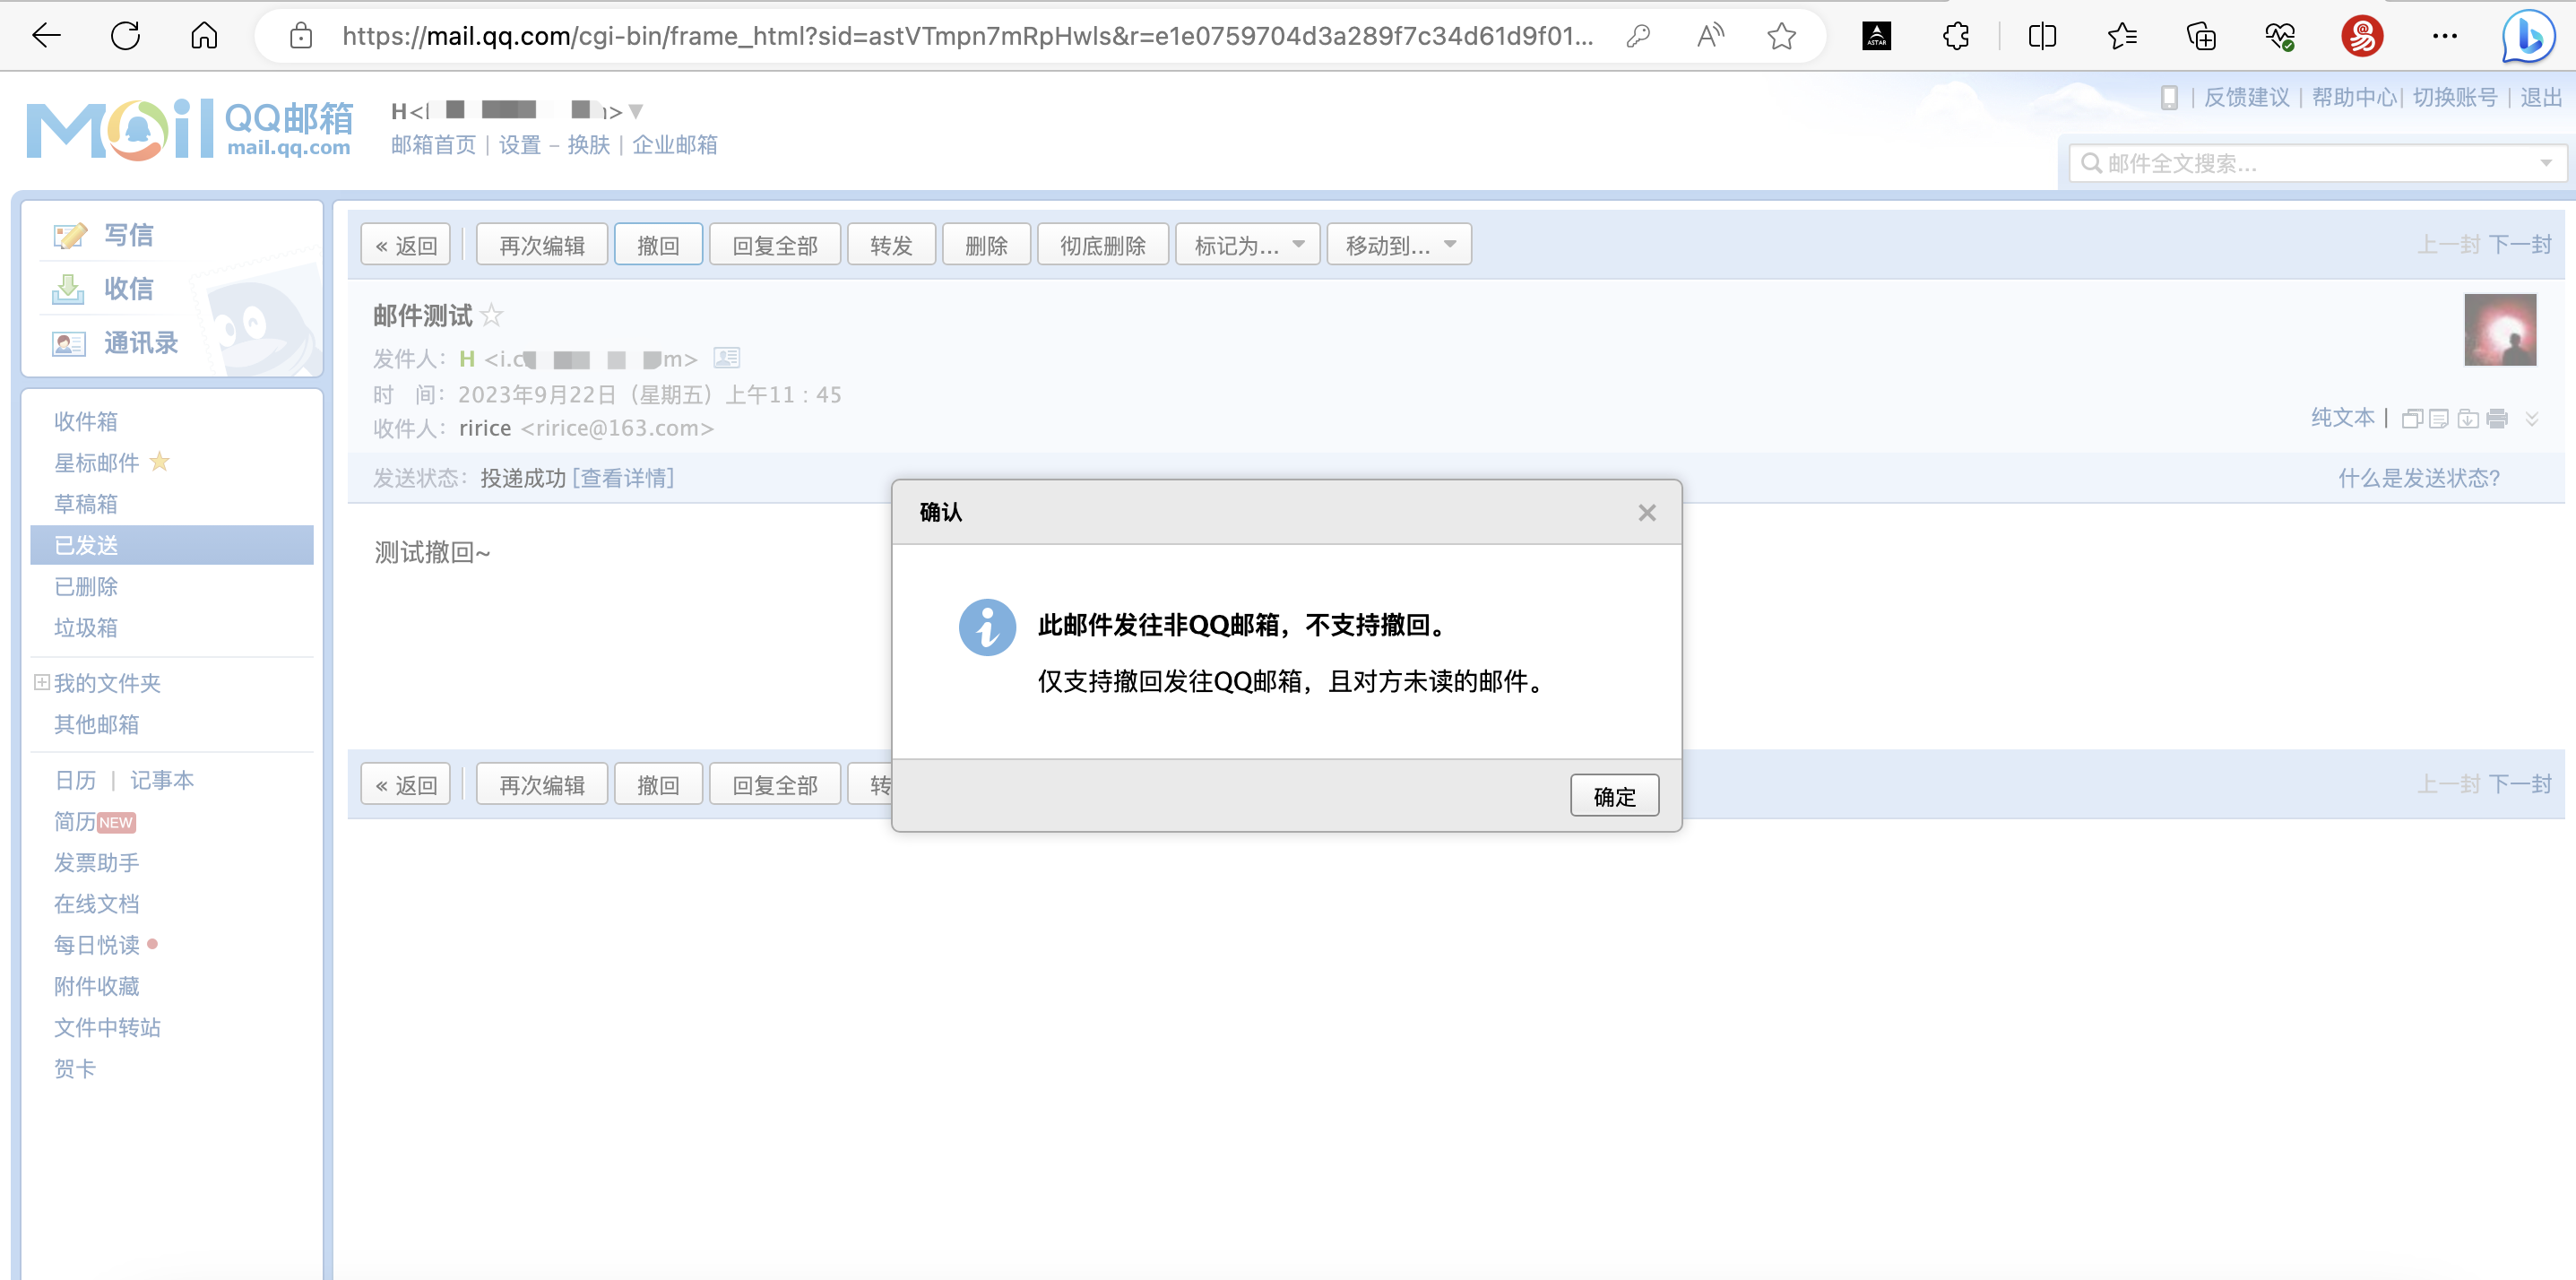The height and width of the screenshot is (1280, 2576).
Task: Open the contacts (通讯录) icon
Action: pyautogui.click(x=67, y=343)
